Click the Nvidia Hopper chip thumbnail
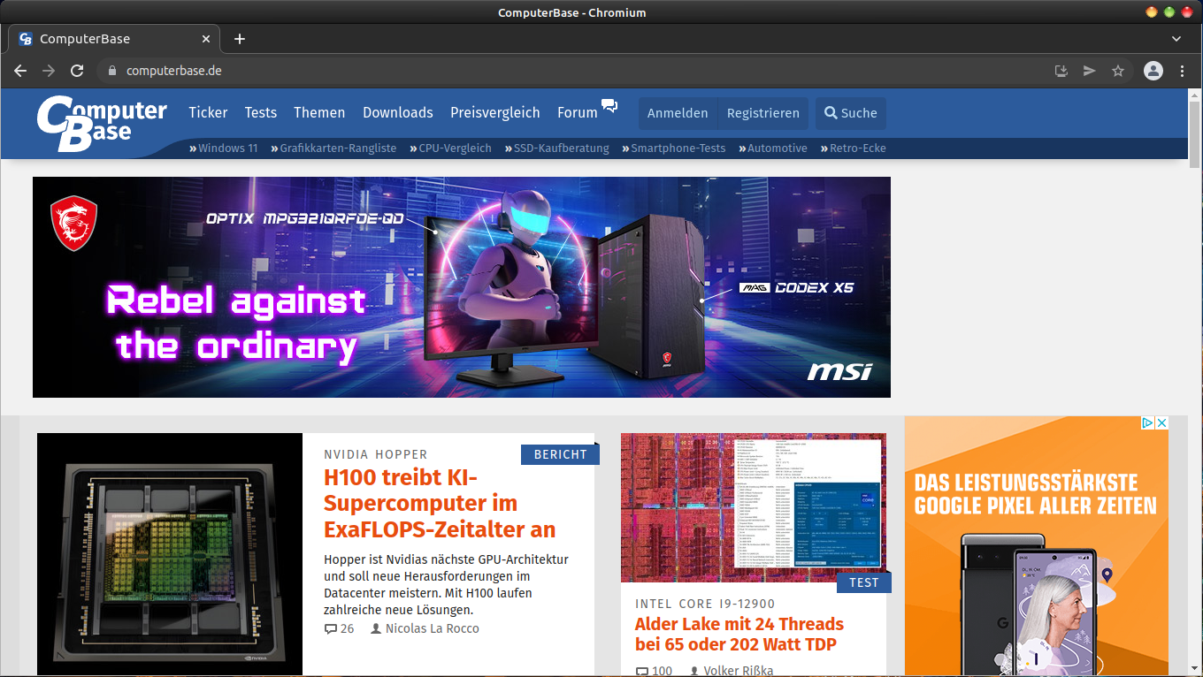The image size is (1203, 677). point(170,554)
